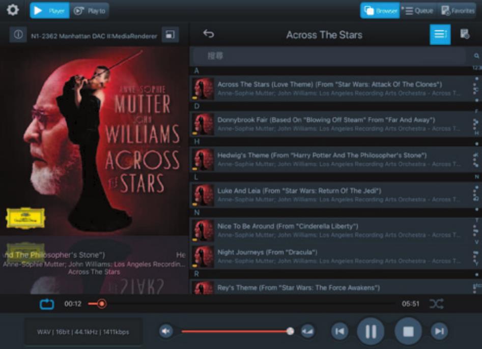482x349 pixels.
Task: Click the Play to button
Action: coord(90,11)
